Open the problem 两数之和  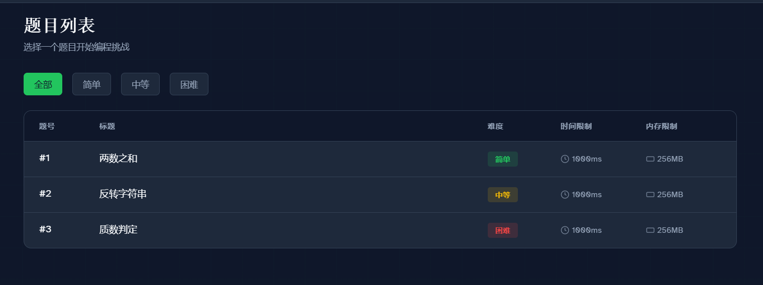pyautogui.click(x=118, y=159)
